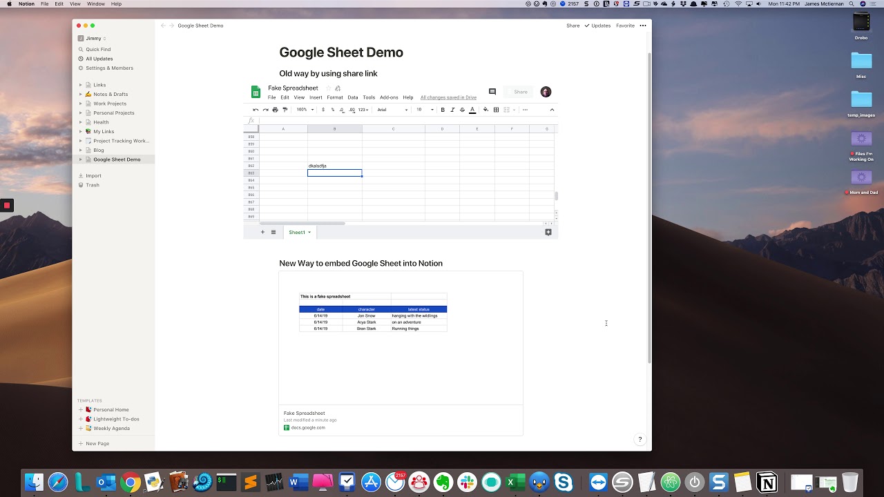Open the Personal Projects page
The image size is (884, 497).
pyautogui.click(x=114, y=113)
